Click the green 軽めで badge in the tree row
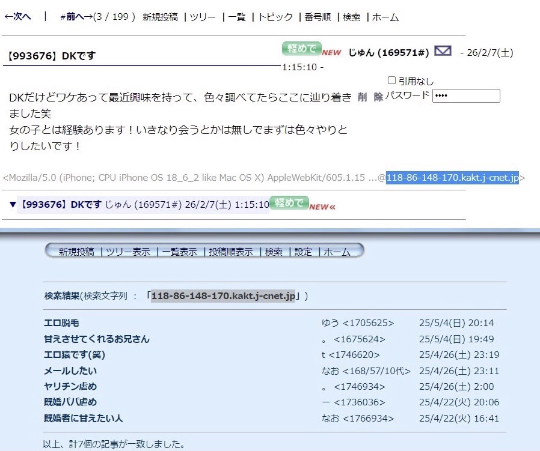 point(289,203)
